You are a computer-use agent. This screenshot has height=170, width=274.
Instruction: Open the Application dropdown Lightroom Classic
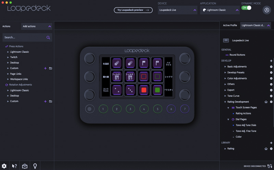pos(220,10)
